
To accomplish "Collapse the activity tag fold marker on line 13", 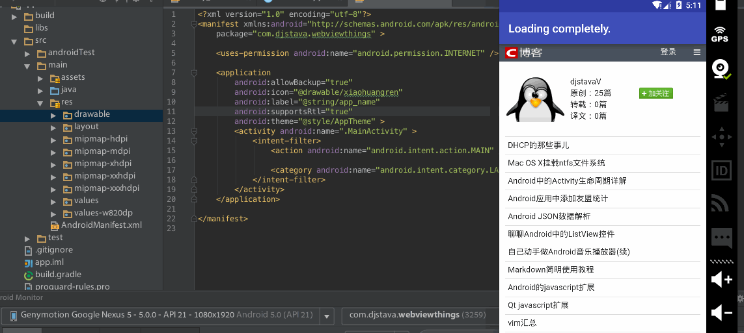I will pos(193,131).
